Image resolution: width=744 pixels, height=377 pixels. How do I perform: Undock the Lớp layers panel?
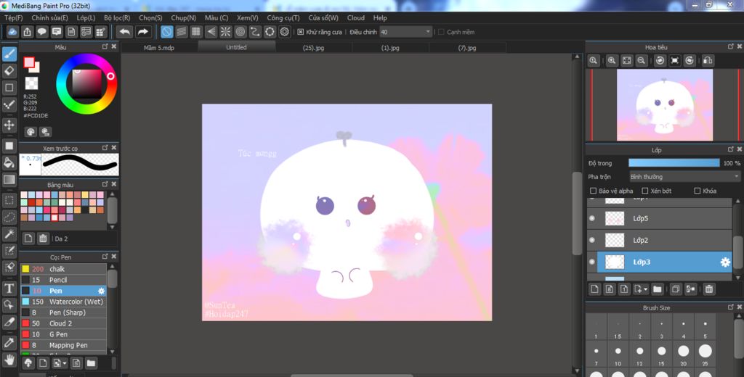pos(731,149)
